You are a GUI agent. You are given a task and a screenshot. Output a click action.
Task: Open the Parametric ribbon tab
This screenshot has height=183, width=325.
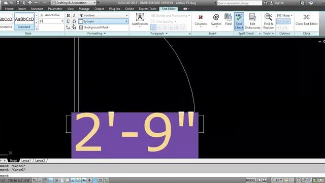coord(55,9)
